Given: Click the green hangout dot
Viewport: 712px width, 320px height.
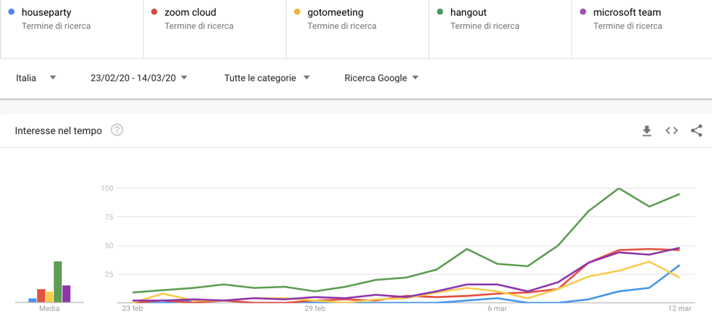Looking at the screenshot, I should pos(440,12).
